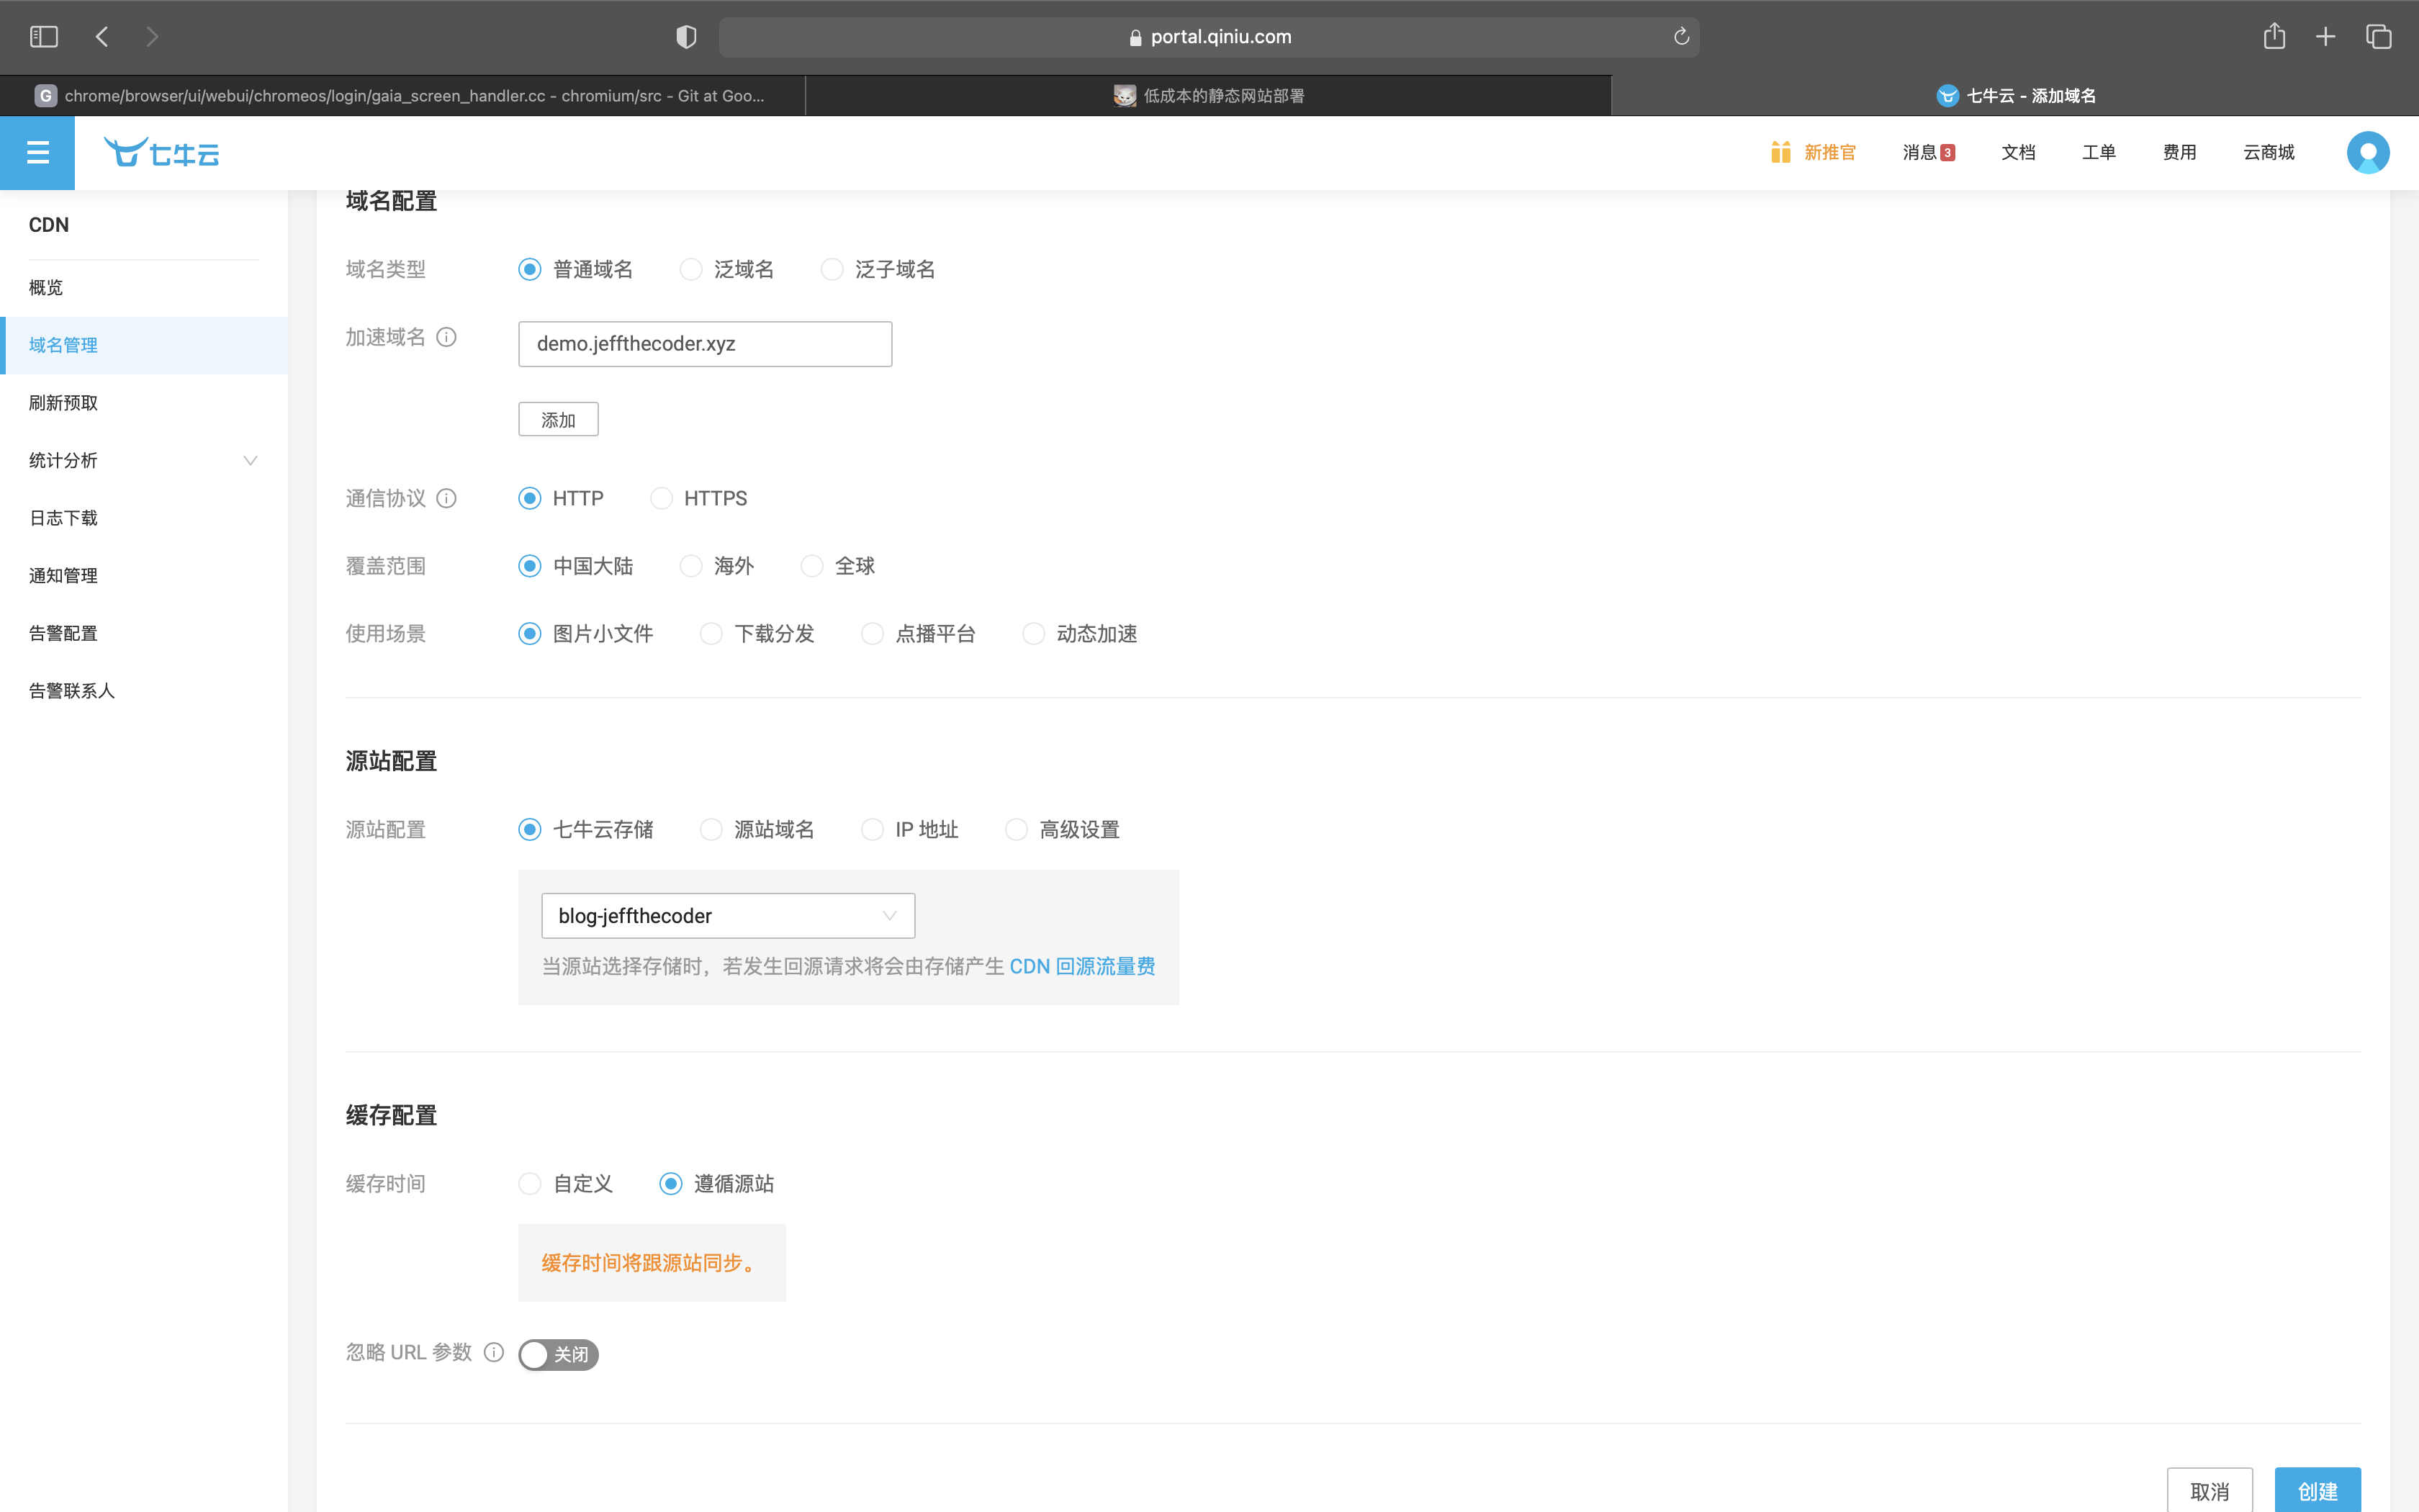Open the Safari share icon
This screenshot has height=1512, width=2419.
(2274, 36)
